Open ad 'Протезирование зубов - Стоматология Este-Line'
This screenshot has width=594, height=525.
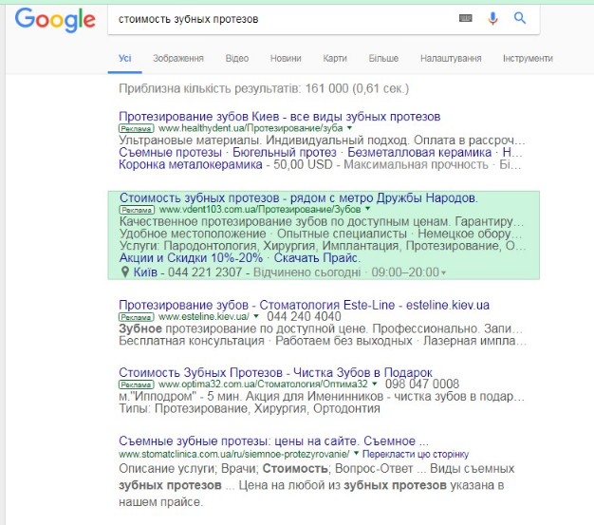[305, 305]
